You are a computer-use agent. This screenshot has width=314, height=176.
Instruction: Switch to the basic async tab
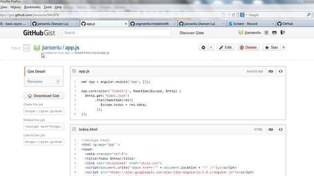pyautogui.click(x=15, y=24)
